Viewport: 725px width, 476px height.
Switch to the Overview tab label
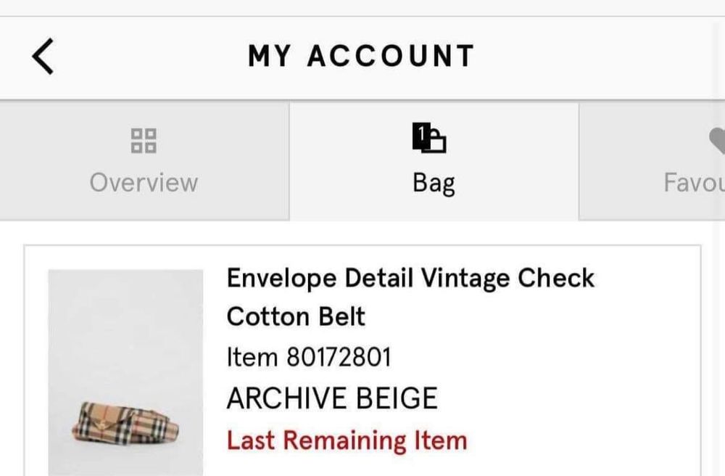pos(144,182)
